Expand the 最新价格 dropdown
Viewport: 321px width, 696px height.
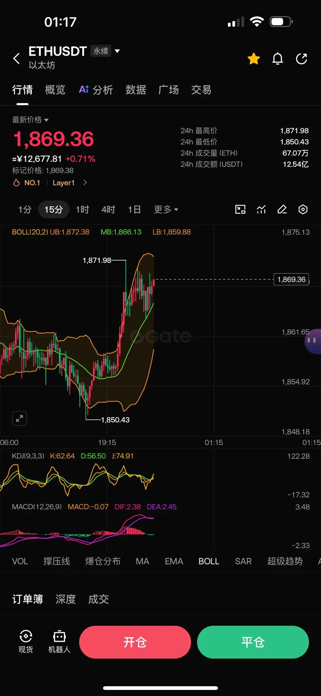point(30,120)
